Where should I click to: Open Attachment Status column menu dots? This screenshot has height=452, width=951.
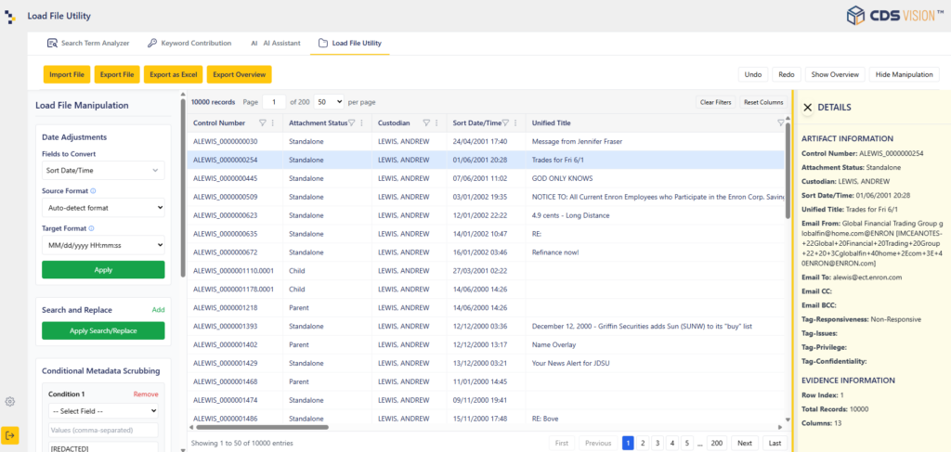(361, 123)
